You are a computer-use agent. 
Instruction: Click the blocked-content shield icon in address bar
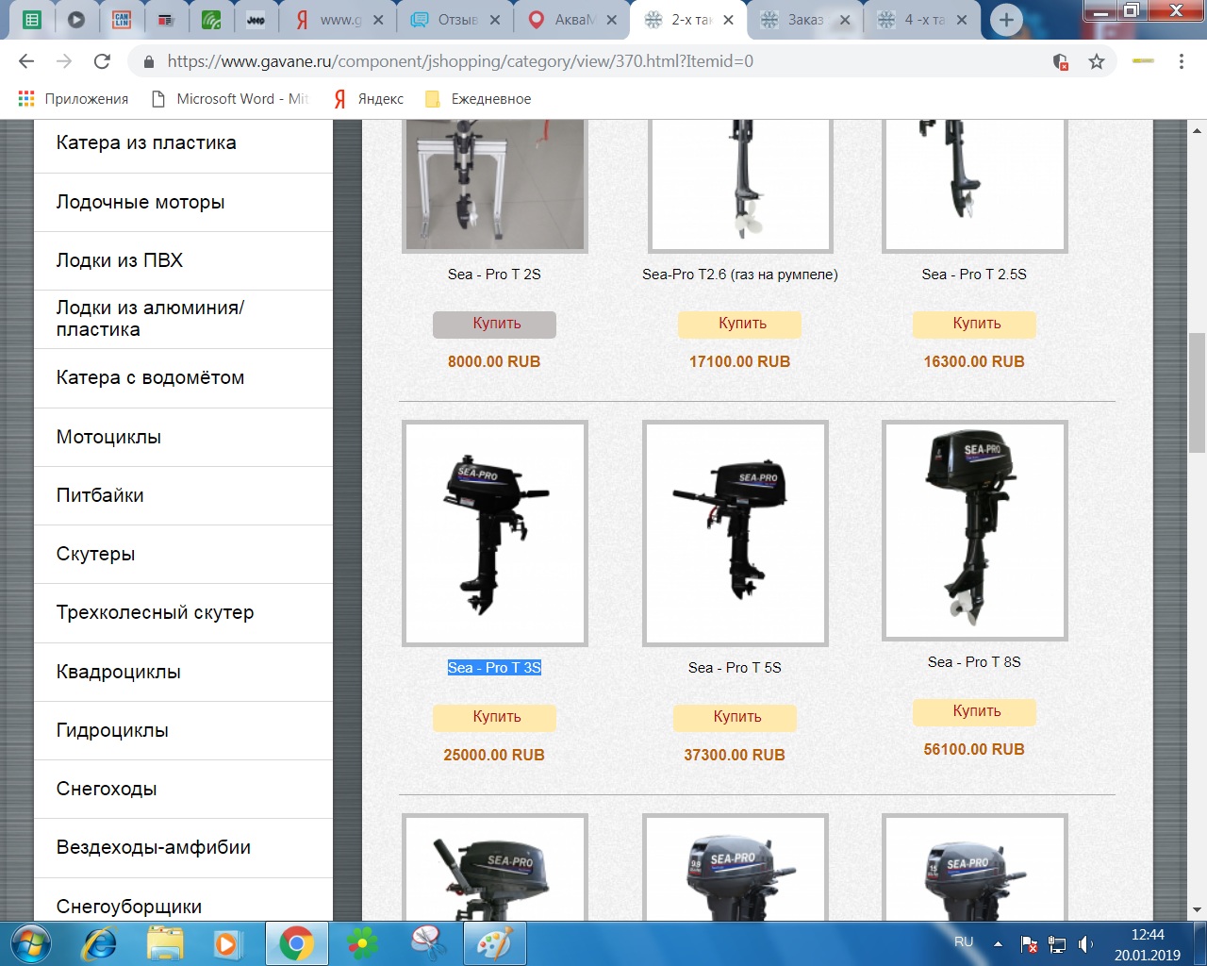pyautogui.click(x=1061, y=61)
